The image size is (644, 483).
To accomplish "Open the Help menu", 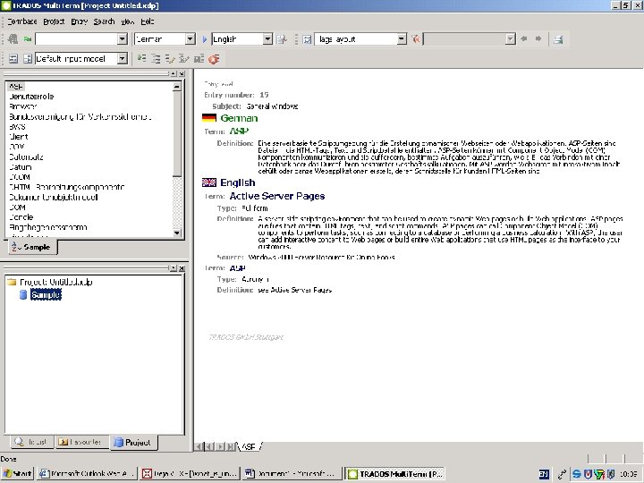I will coord(147,21).
